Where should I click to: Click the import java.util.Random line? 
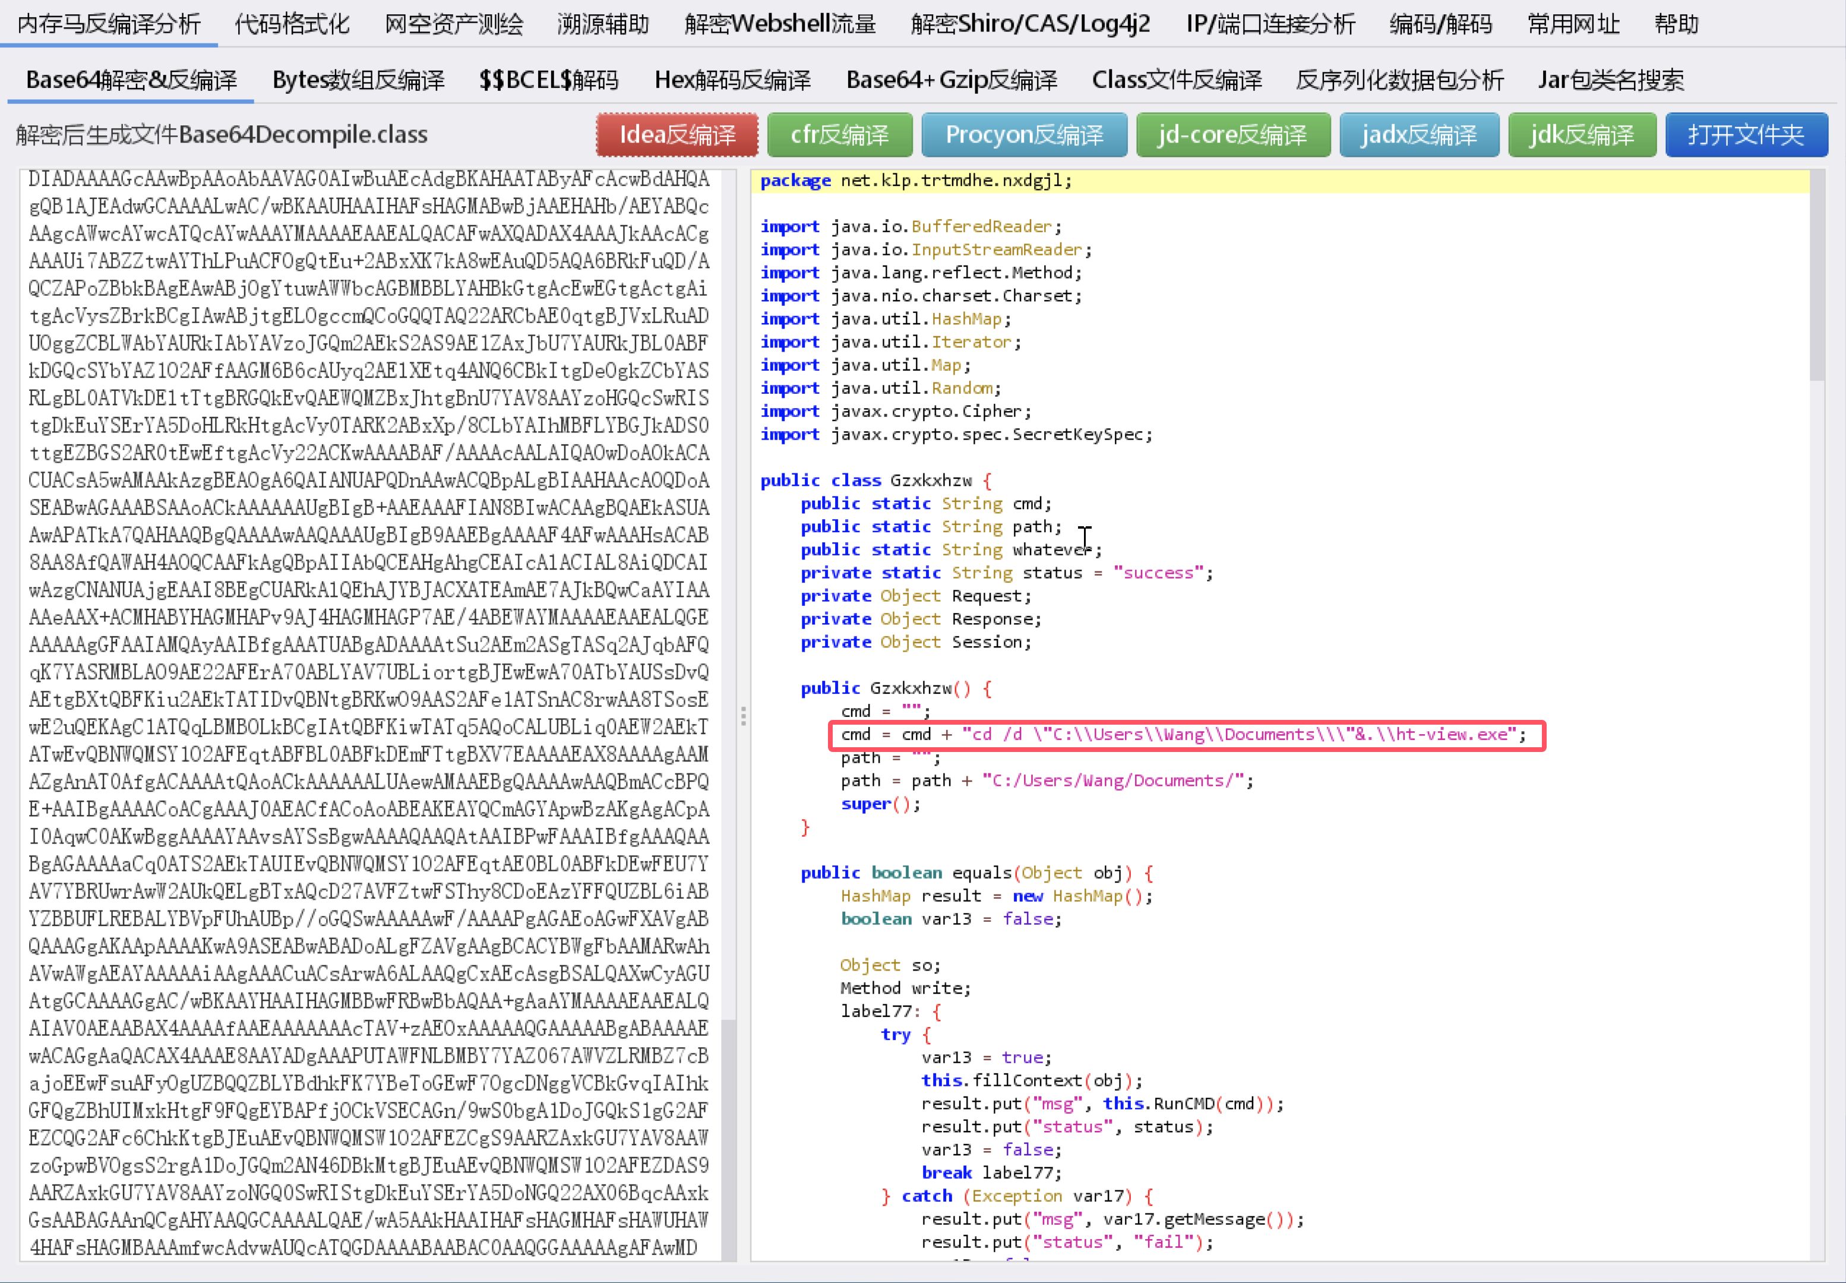tap(881, 388)
